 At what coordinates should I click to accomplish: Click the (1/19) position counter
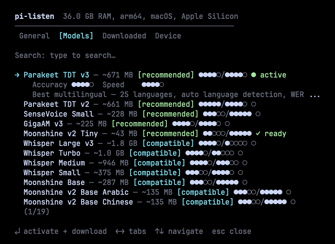(36, 212)
